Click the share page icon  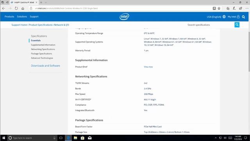[x=241, y=8]
